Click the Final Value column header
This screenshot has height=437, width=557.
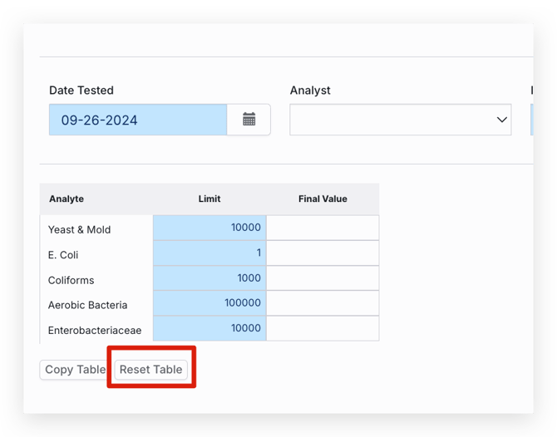(323, 199)
